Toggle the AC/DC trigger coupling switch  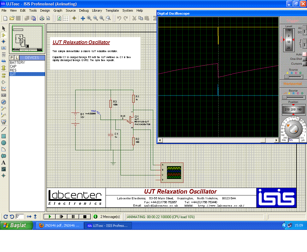305,30
